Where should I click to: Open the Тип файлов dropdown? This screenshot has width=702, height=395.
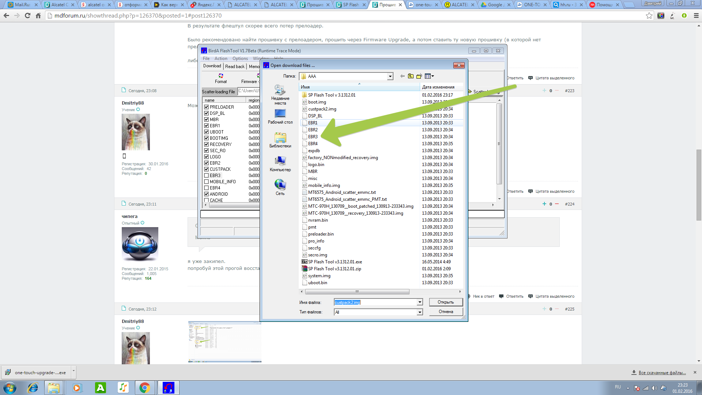point(420,312)
